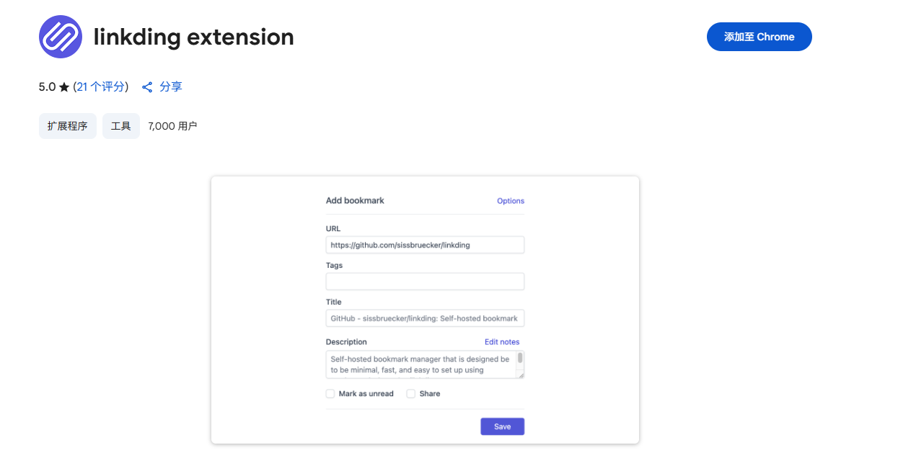
Task: Click into the Tags input field
Action: [425, 282]
